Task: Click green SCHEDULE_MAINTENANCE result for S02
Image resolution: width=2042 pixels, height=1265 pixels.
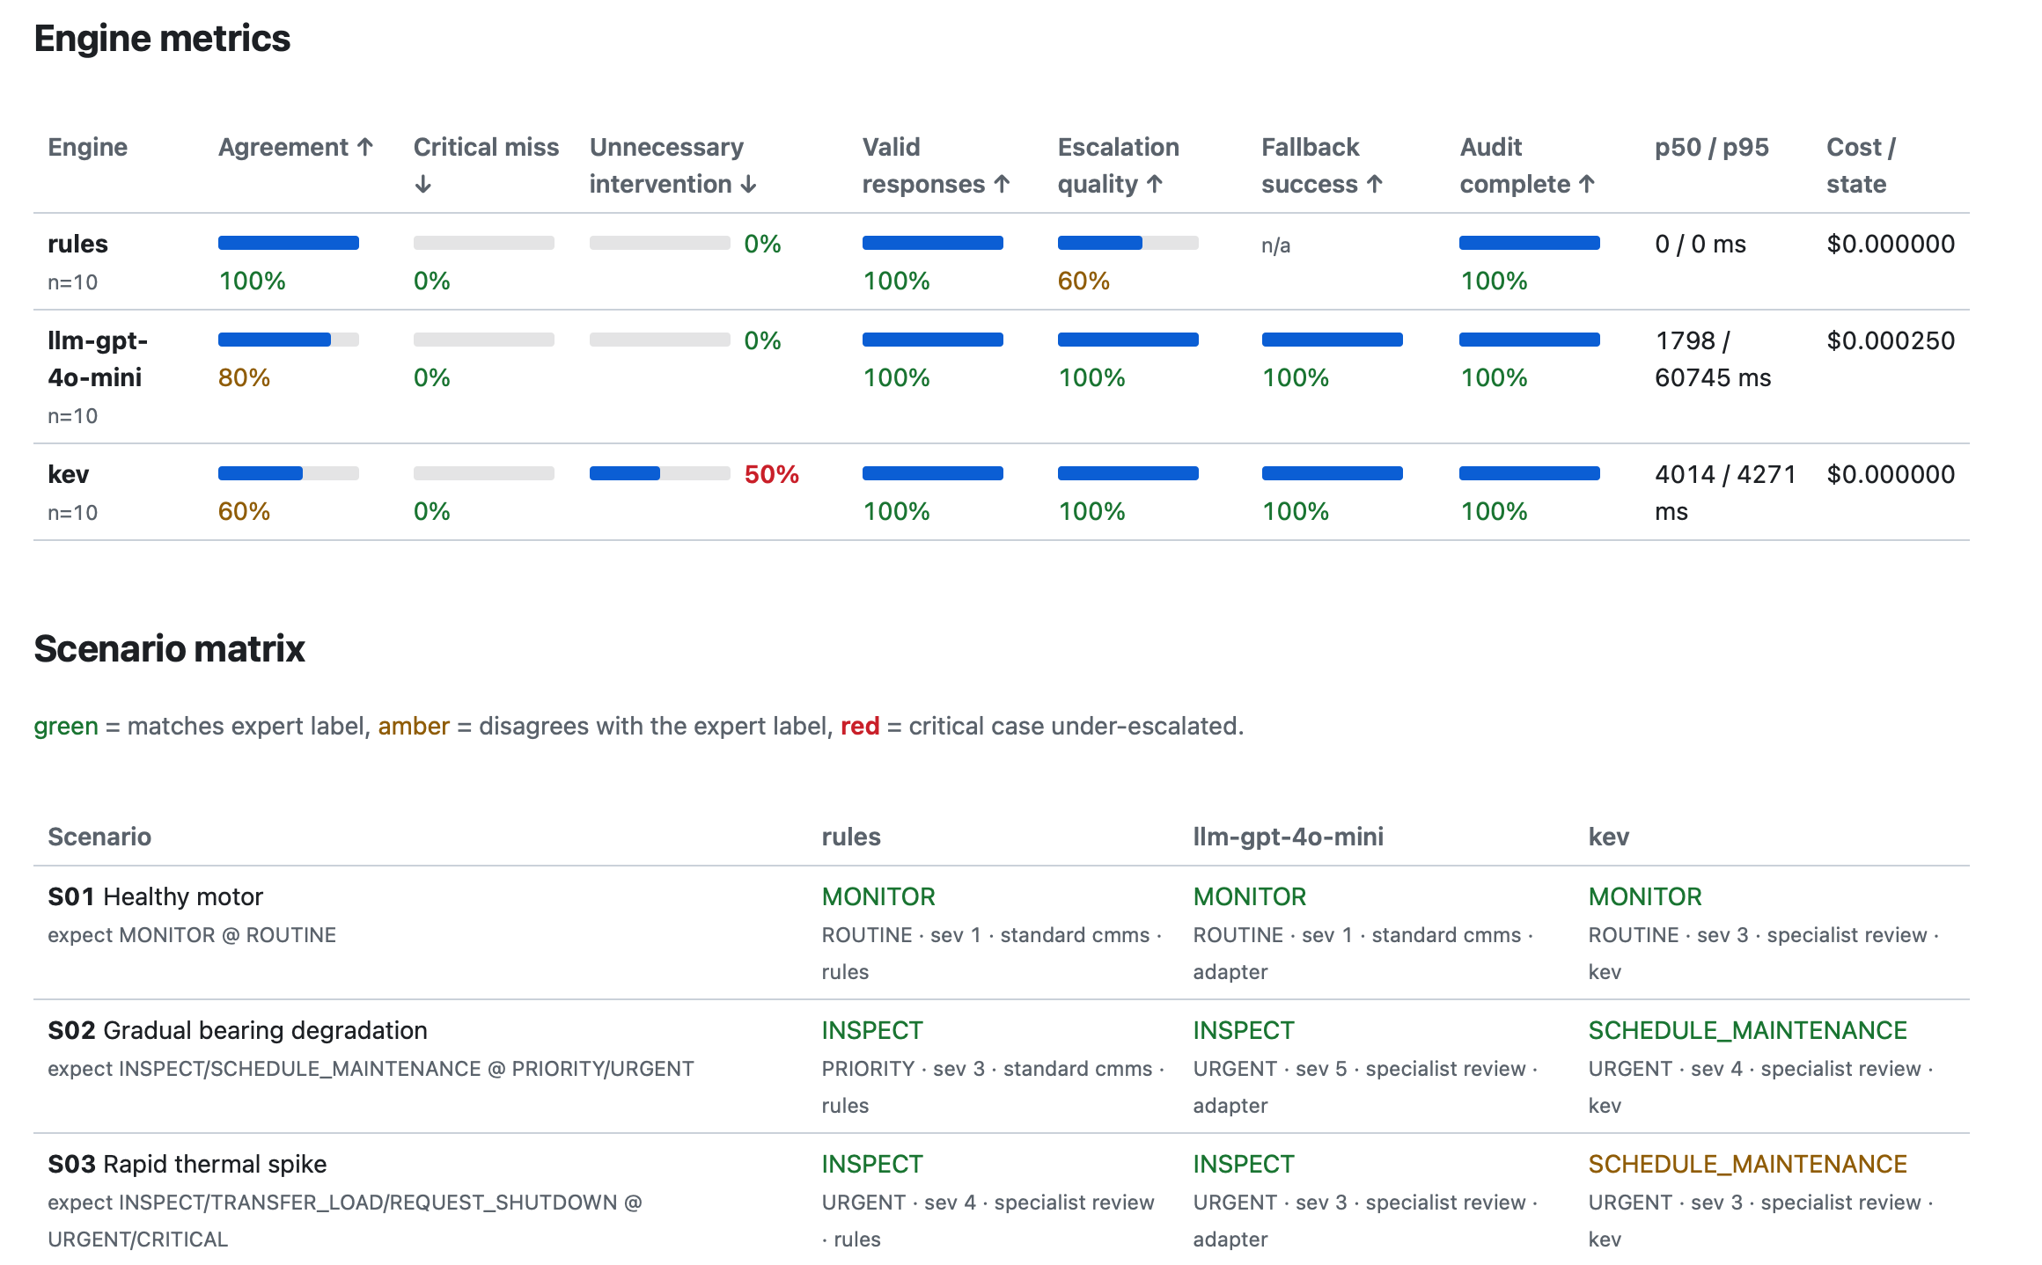Action: coord(1747,1030)
